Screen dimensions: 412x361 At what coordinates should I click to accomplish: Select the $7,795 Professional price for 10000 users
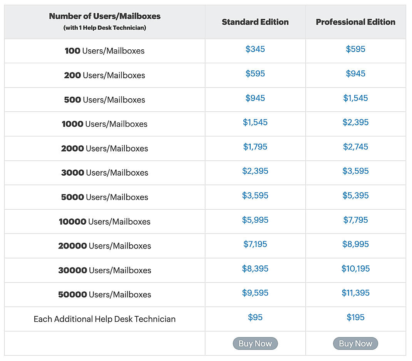point(355,220)
